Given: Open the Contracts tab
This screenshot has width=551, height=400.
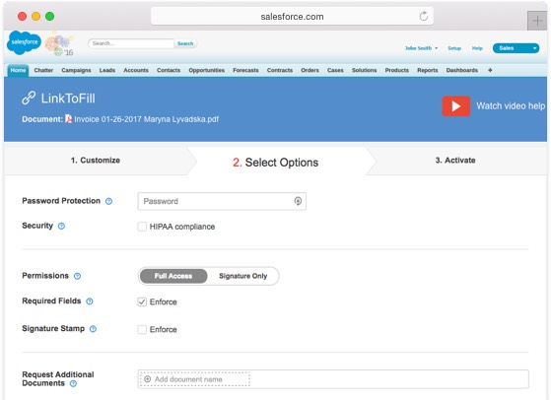Looking at the screenshot, I should point(280,70).
